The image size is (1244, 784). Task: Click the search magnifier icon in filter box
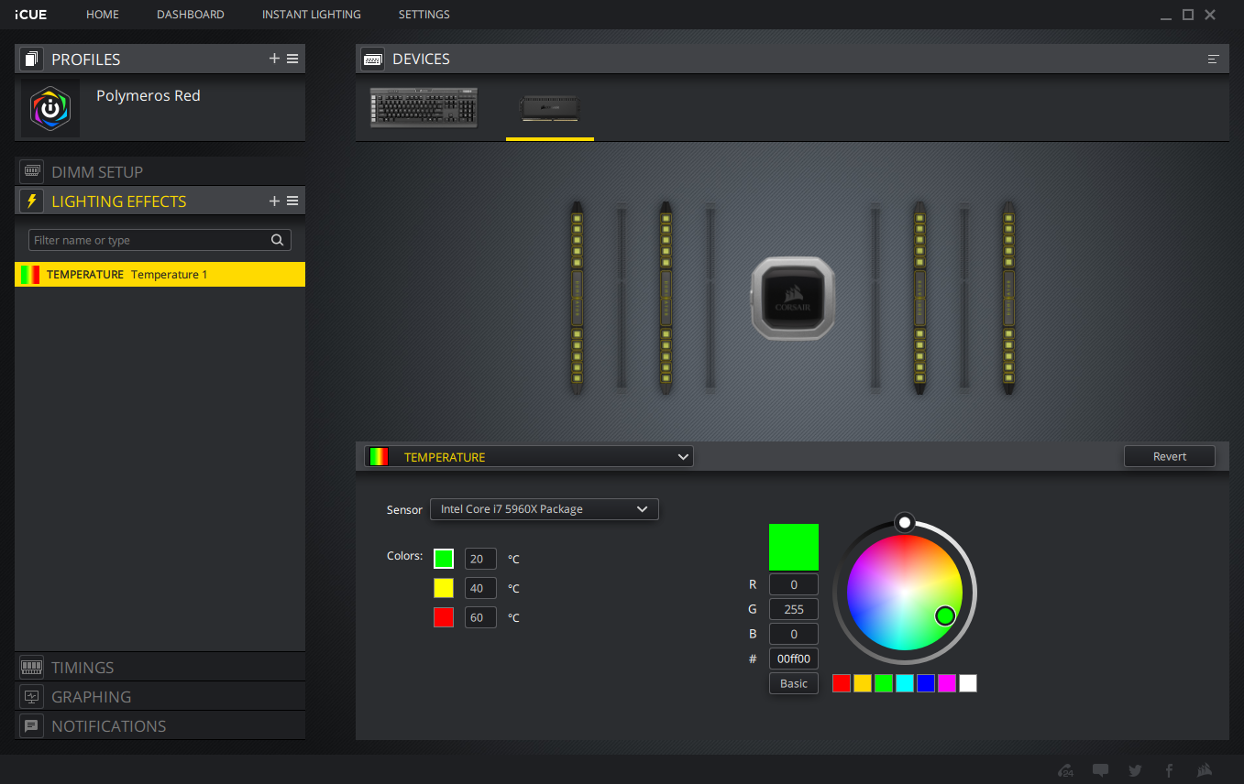pyautogui.click(x=278, y=240)
